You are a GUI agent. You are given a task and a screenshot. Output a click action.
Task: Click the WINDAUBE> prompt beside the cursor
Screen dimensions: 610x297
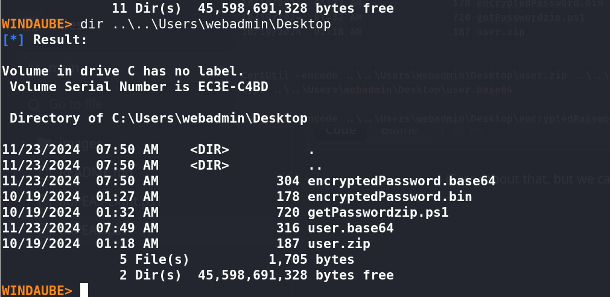click(37, 291)
